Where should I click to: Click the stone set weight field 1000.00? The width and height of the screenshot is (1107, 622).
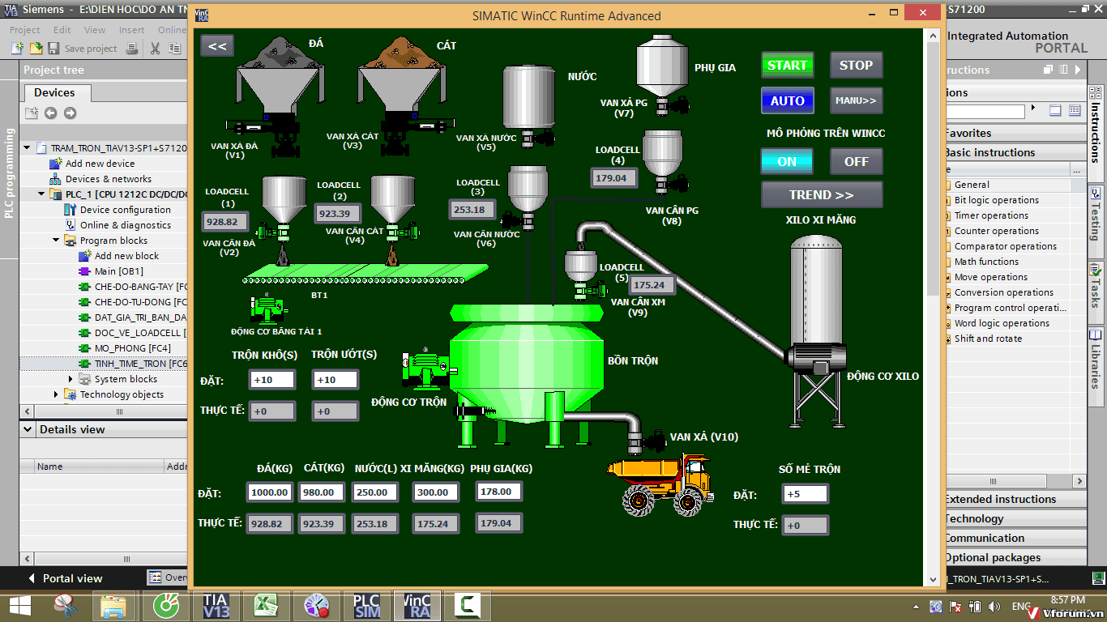tap(270, 492)
